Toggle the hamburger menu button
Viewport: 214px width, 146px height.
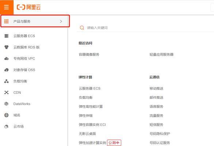tap(7, 7)
